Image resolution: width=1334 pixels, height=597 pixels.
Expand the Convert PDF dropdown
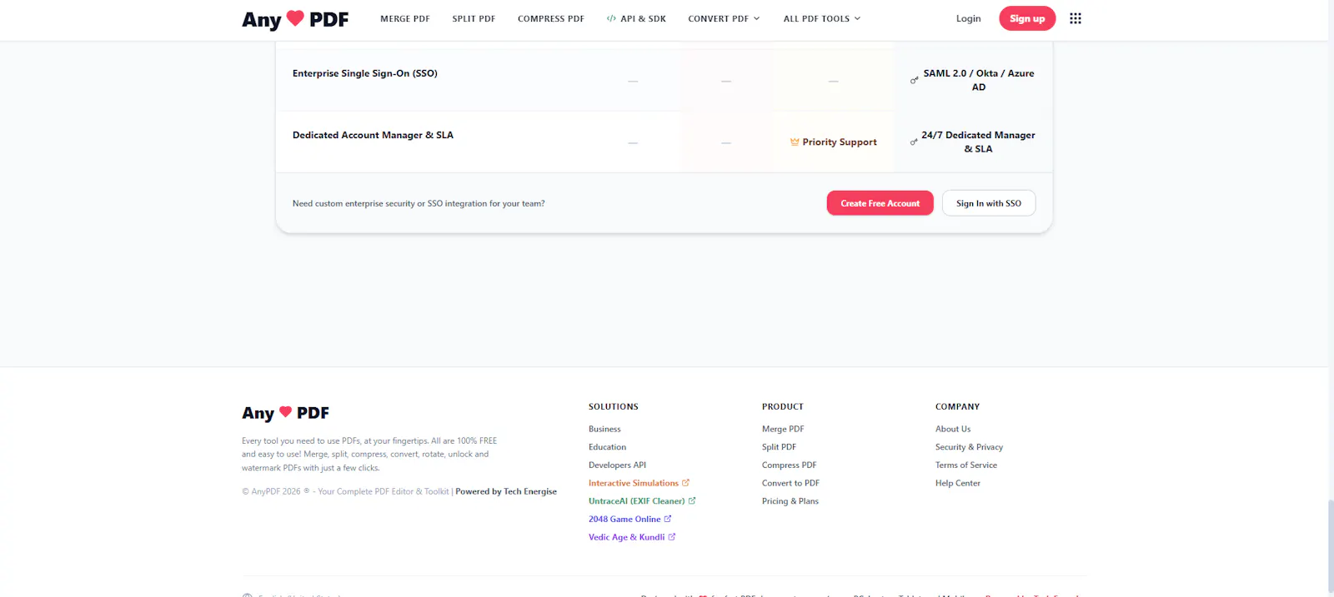coord(724,18)
